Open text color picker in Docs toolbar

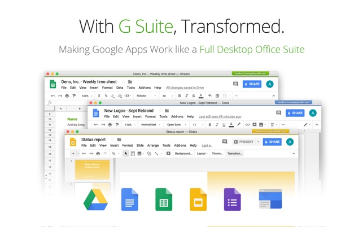click(x=231, y=125)
